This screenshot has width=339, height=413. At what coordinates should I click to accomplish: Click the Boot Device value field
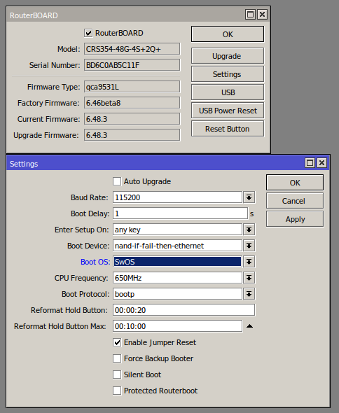click(177, 246)
